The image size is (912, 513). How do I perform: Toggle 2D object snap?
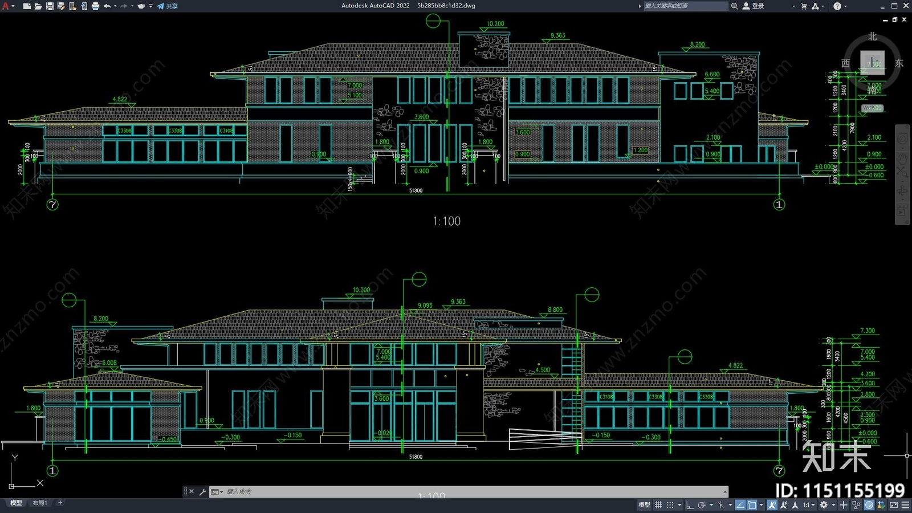pos(752,504)
